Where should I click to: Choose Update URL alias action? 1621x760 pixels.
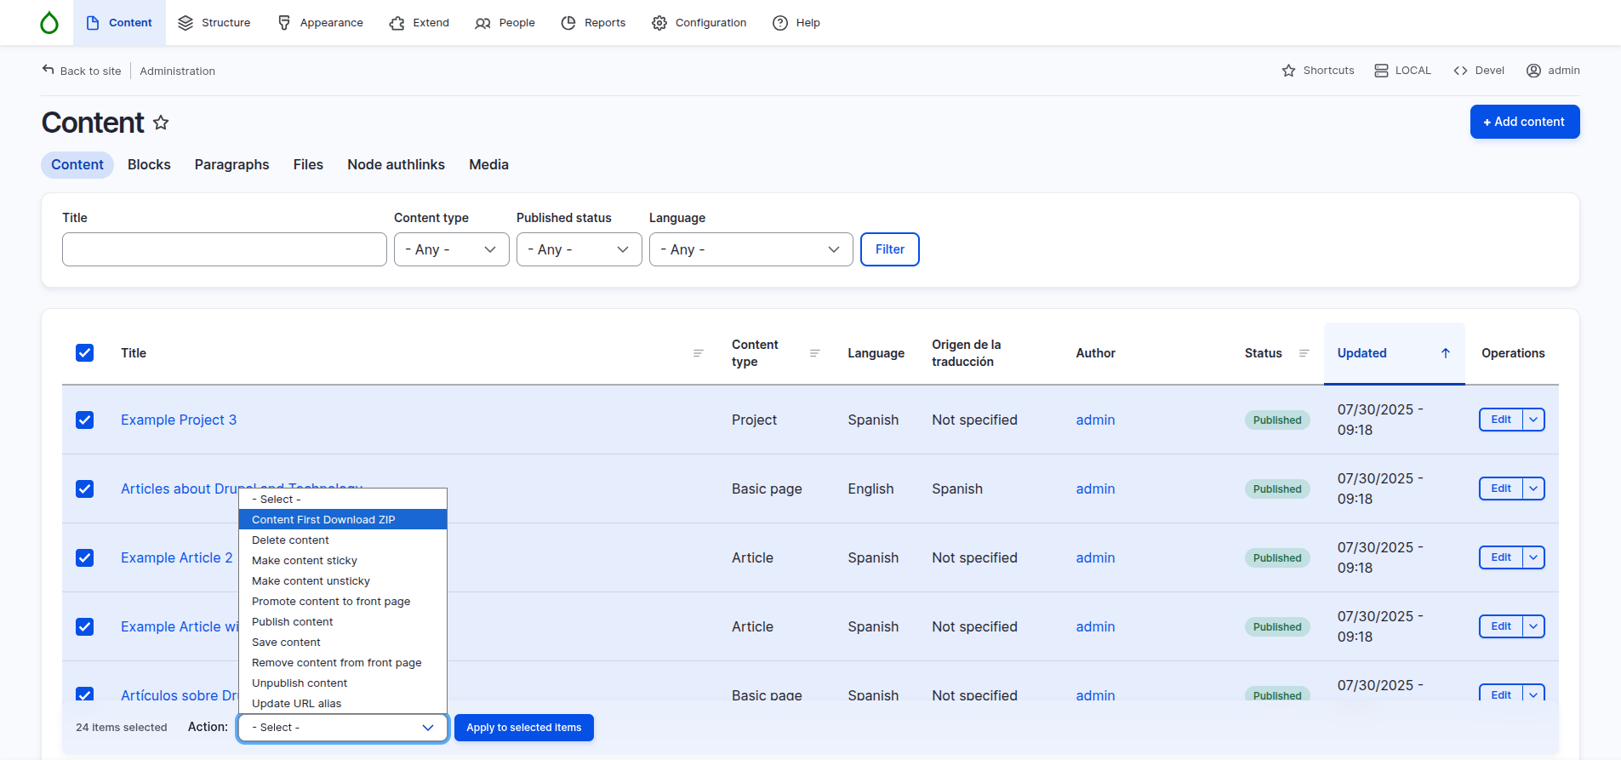click(343, 703)
